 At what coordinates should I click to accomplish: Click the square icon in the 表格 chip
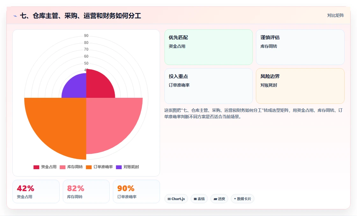[195, 199]
